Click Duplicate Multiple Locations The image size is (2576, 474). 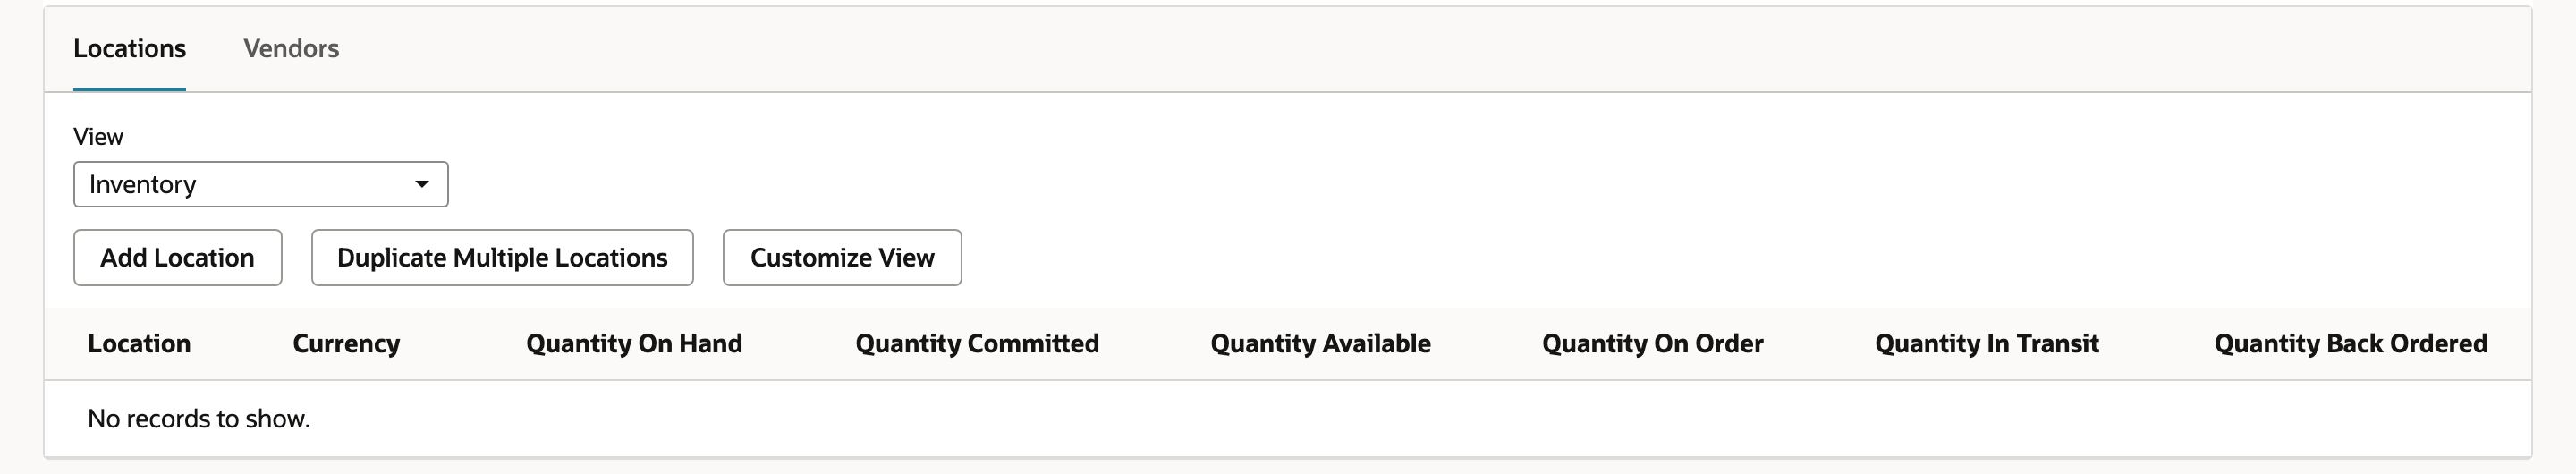502,257
